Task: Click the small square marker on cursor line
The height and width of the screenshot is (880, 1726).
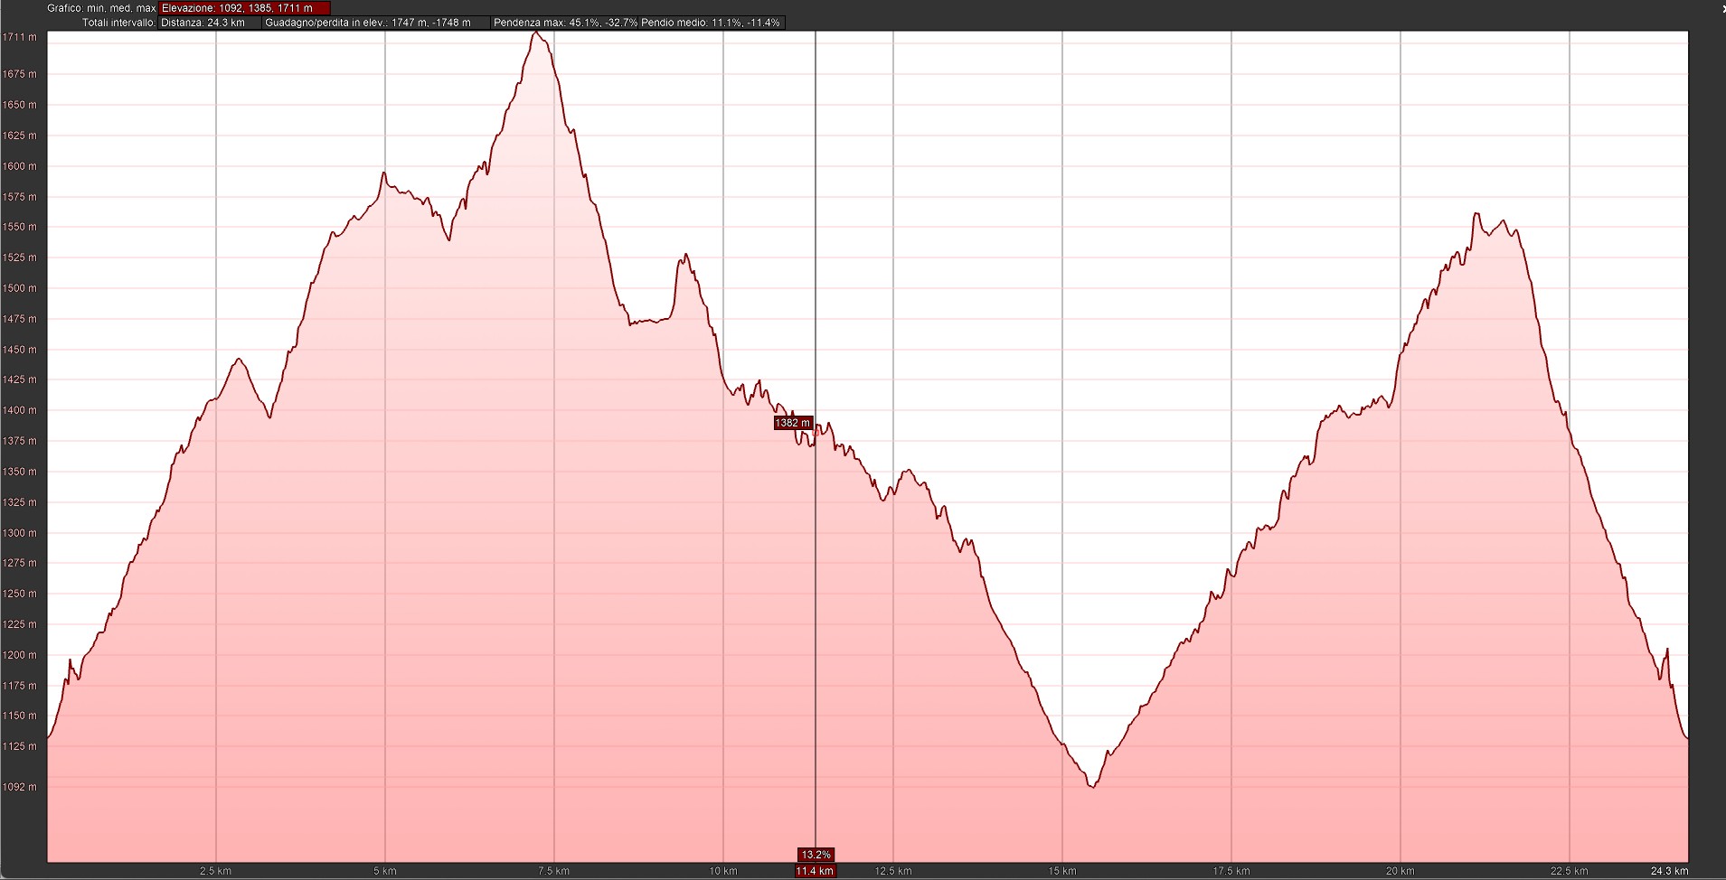Action: [816, 433]
